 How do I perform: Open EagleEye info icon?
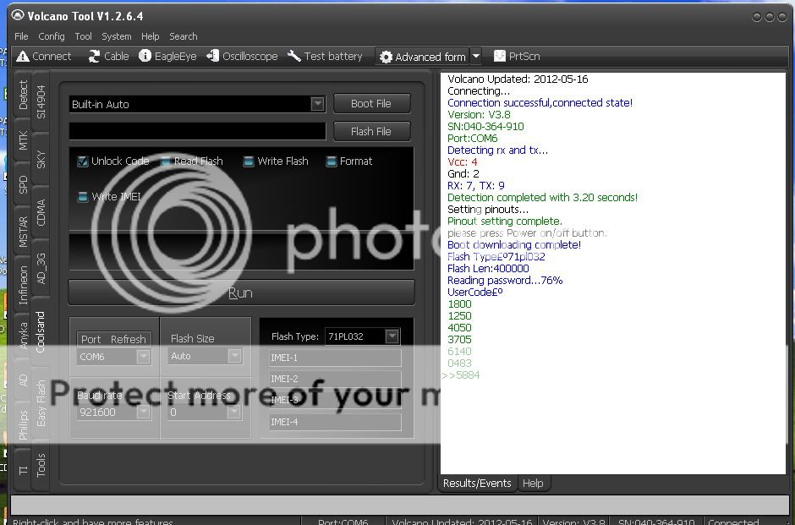coord(145,57)
